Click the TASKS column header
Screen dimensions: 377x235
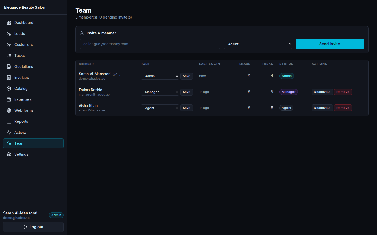267,64
